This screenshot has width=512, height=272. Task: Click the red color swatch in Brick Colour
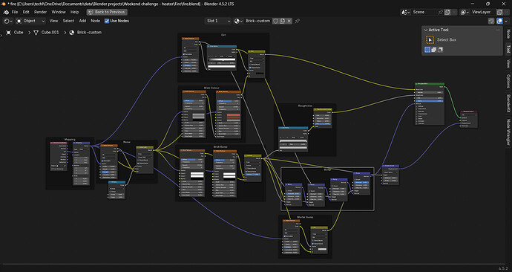point(233,115)
